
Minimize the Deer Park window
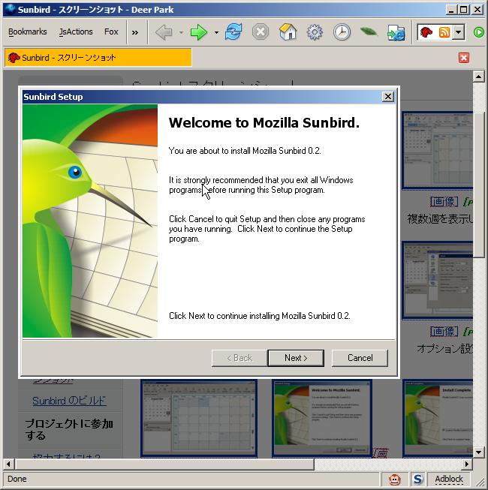450,10
